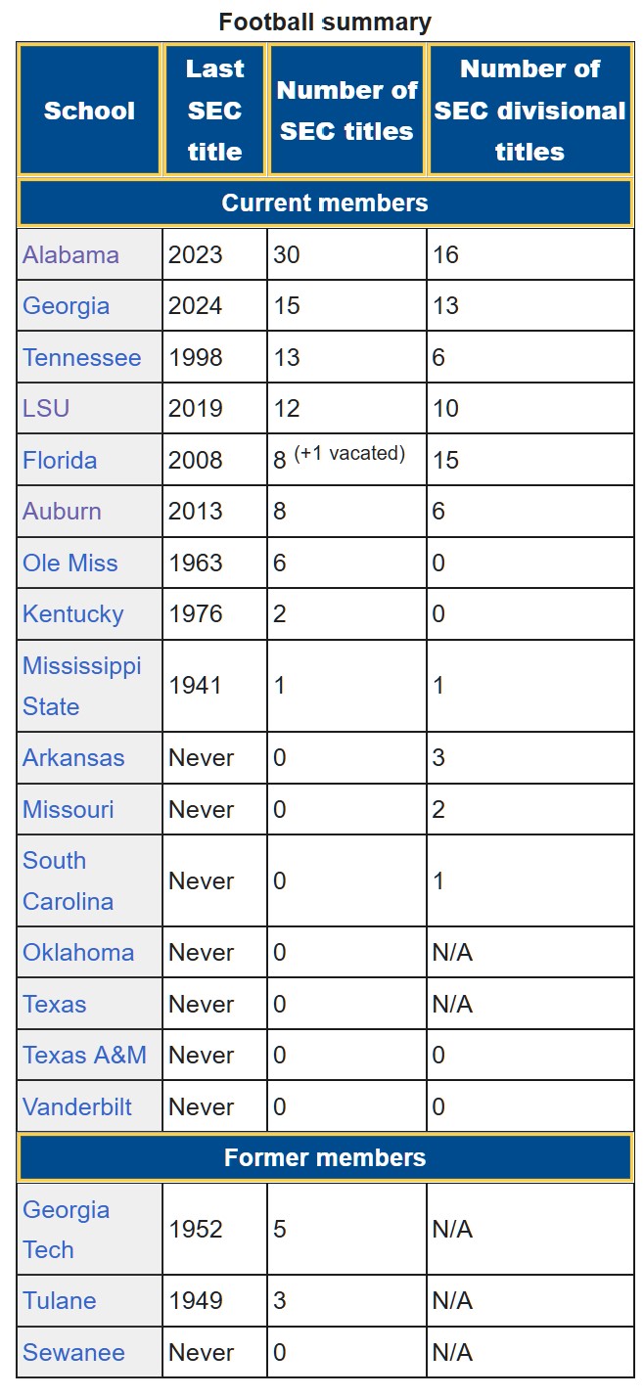Follow the Missouri link
The width and height of the screenshot is (644, 1397).
[69, 810]
